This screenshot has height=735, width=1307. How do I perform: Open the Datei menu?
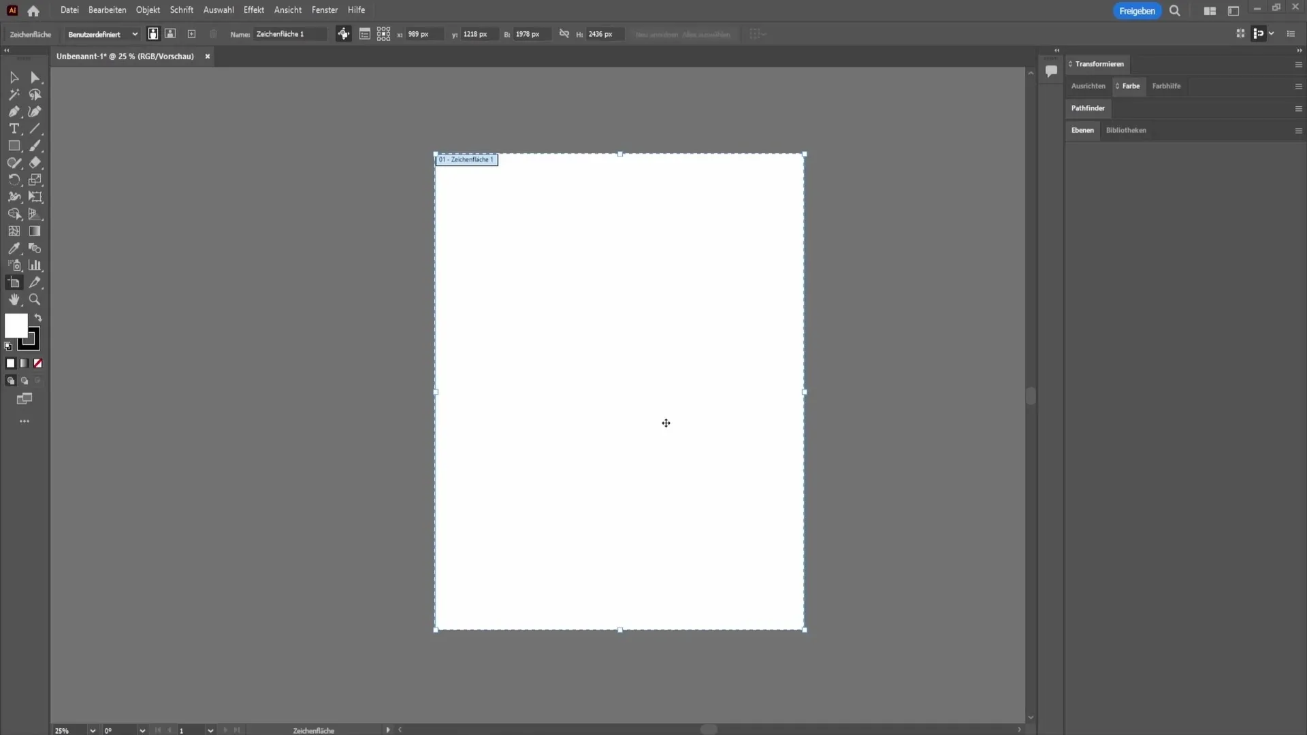click(69, 10)
